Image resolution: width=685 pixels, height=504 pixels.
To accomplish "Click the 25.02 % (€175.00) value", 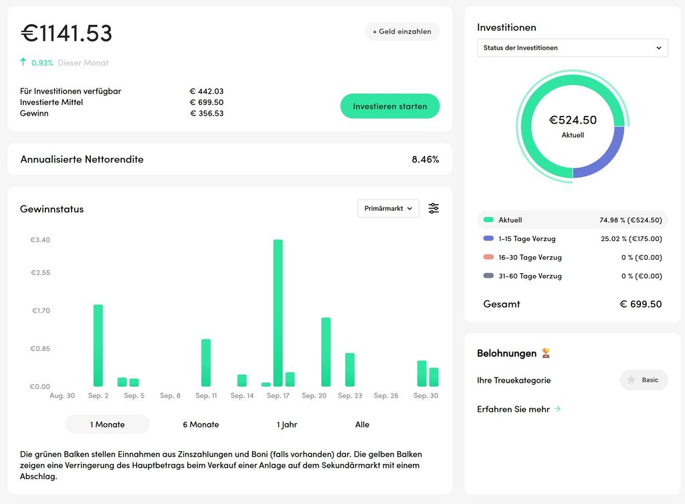I will 631,239.
